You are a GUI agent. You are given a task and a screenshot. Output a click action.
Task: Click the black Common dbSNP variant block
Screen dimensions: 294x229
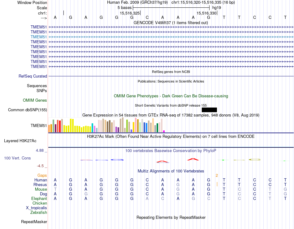click(209, 110)
